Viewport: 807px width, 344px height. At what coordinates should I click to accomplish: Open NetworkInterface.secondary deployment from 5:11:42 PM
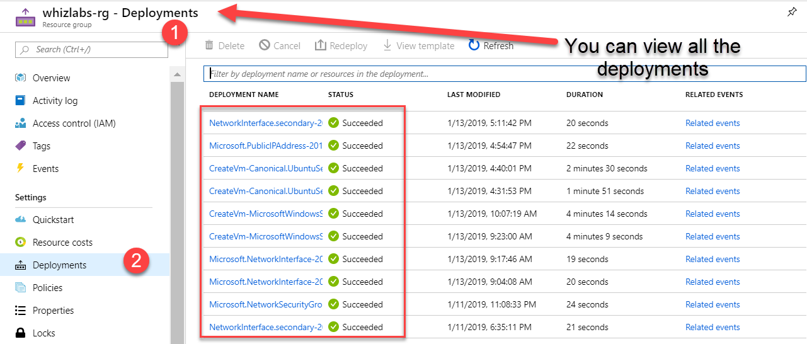click(266, 123)
